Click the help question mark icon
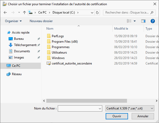Viewport: 159px width, 123px height. (153, 21)
